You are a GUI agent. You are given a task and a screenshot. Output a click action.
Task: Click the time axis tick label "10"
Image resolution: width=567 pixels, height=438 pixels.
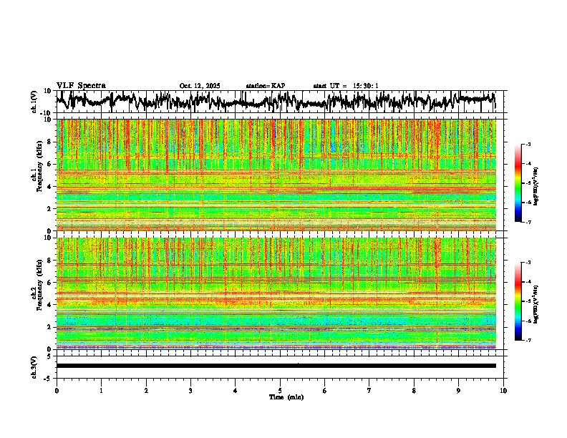click(x=503, y=391)
